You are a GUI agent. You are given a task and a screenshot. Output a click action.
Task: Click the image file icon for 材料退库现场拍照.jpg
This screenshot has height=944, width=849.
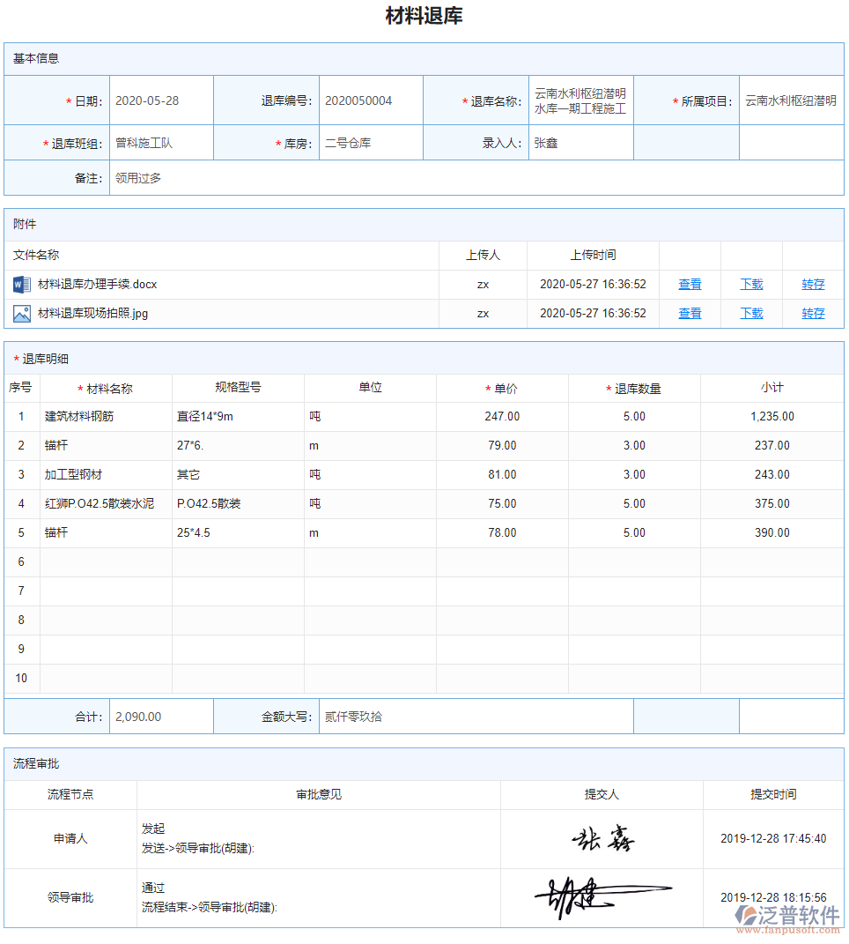click(x=22, y=314)
